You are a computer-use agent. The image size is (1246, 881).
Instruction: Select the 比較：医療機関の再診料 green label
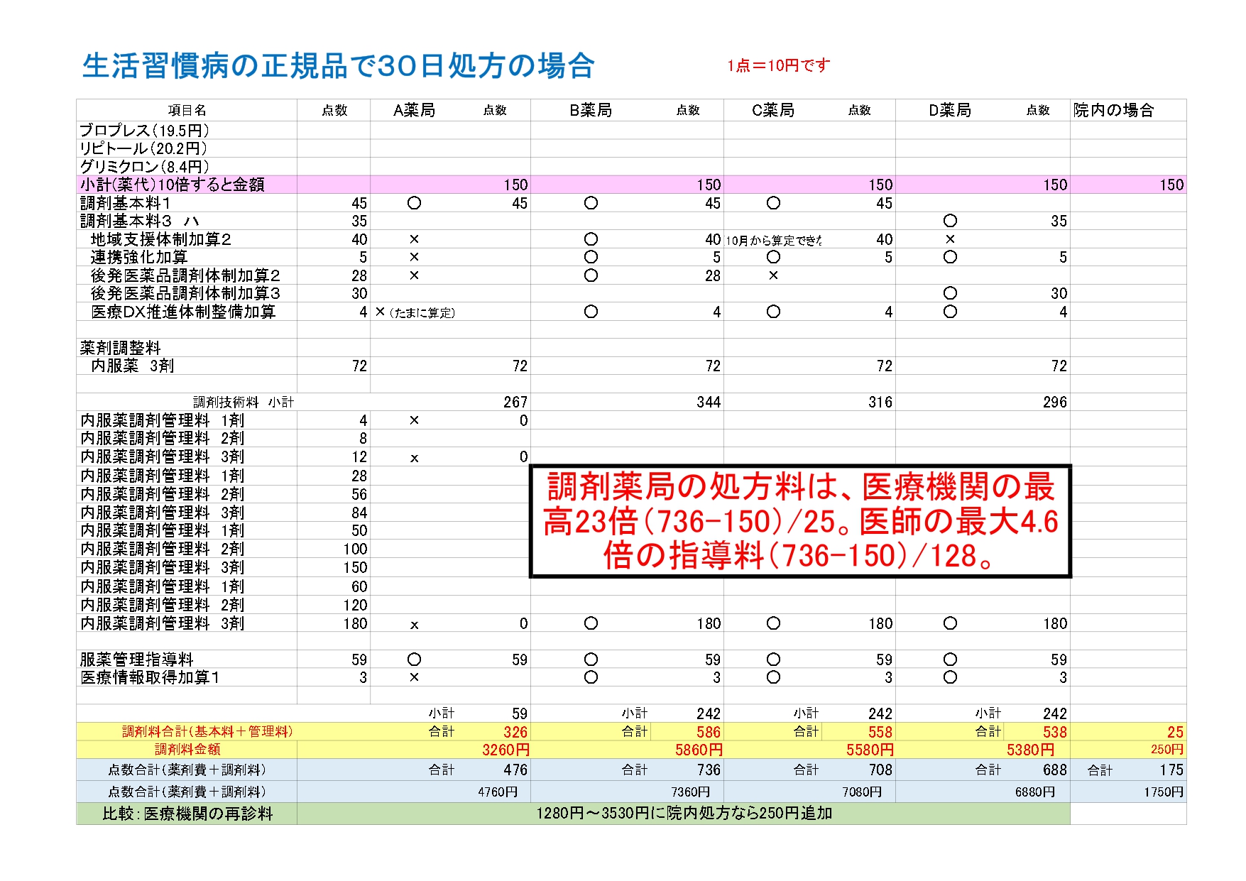187,814
